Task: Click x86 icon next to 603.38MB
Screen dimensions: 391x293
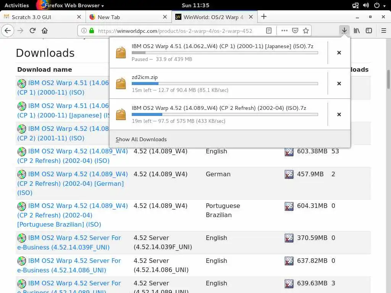Action: [x=289, y=151]
